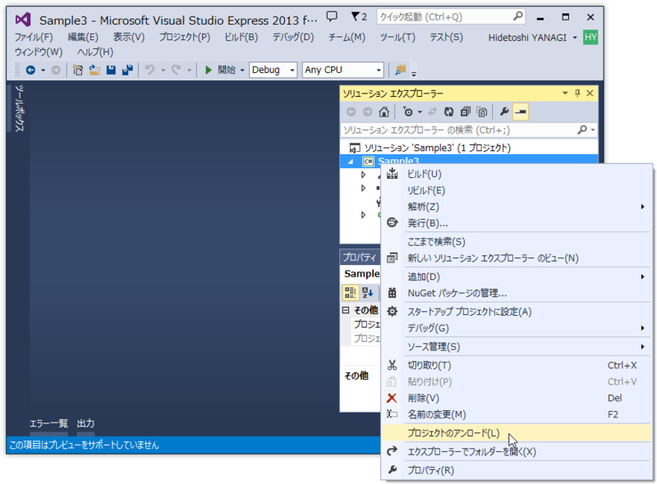Click the undo arrow icon
Image resolution: width=657 pixels, height=484 pixels.
point(149,70)
